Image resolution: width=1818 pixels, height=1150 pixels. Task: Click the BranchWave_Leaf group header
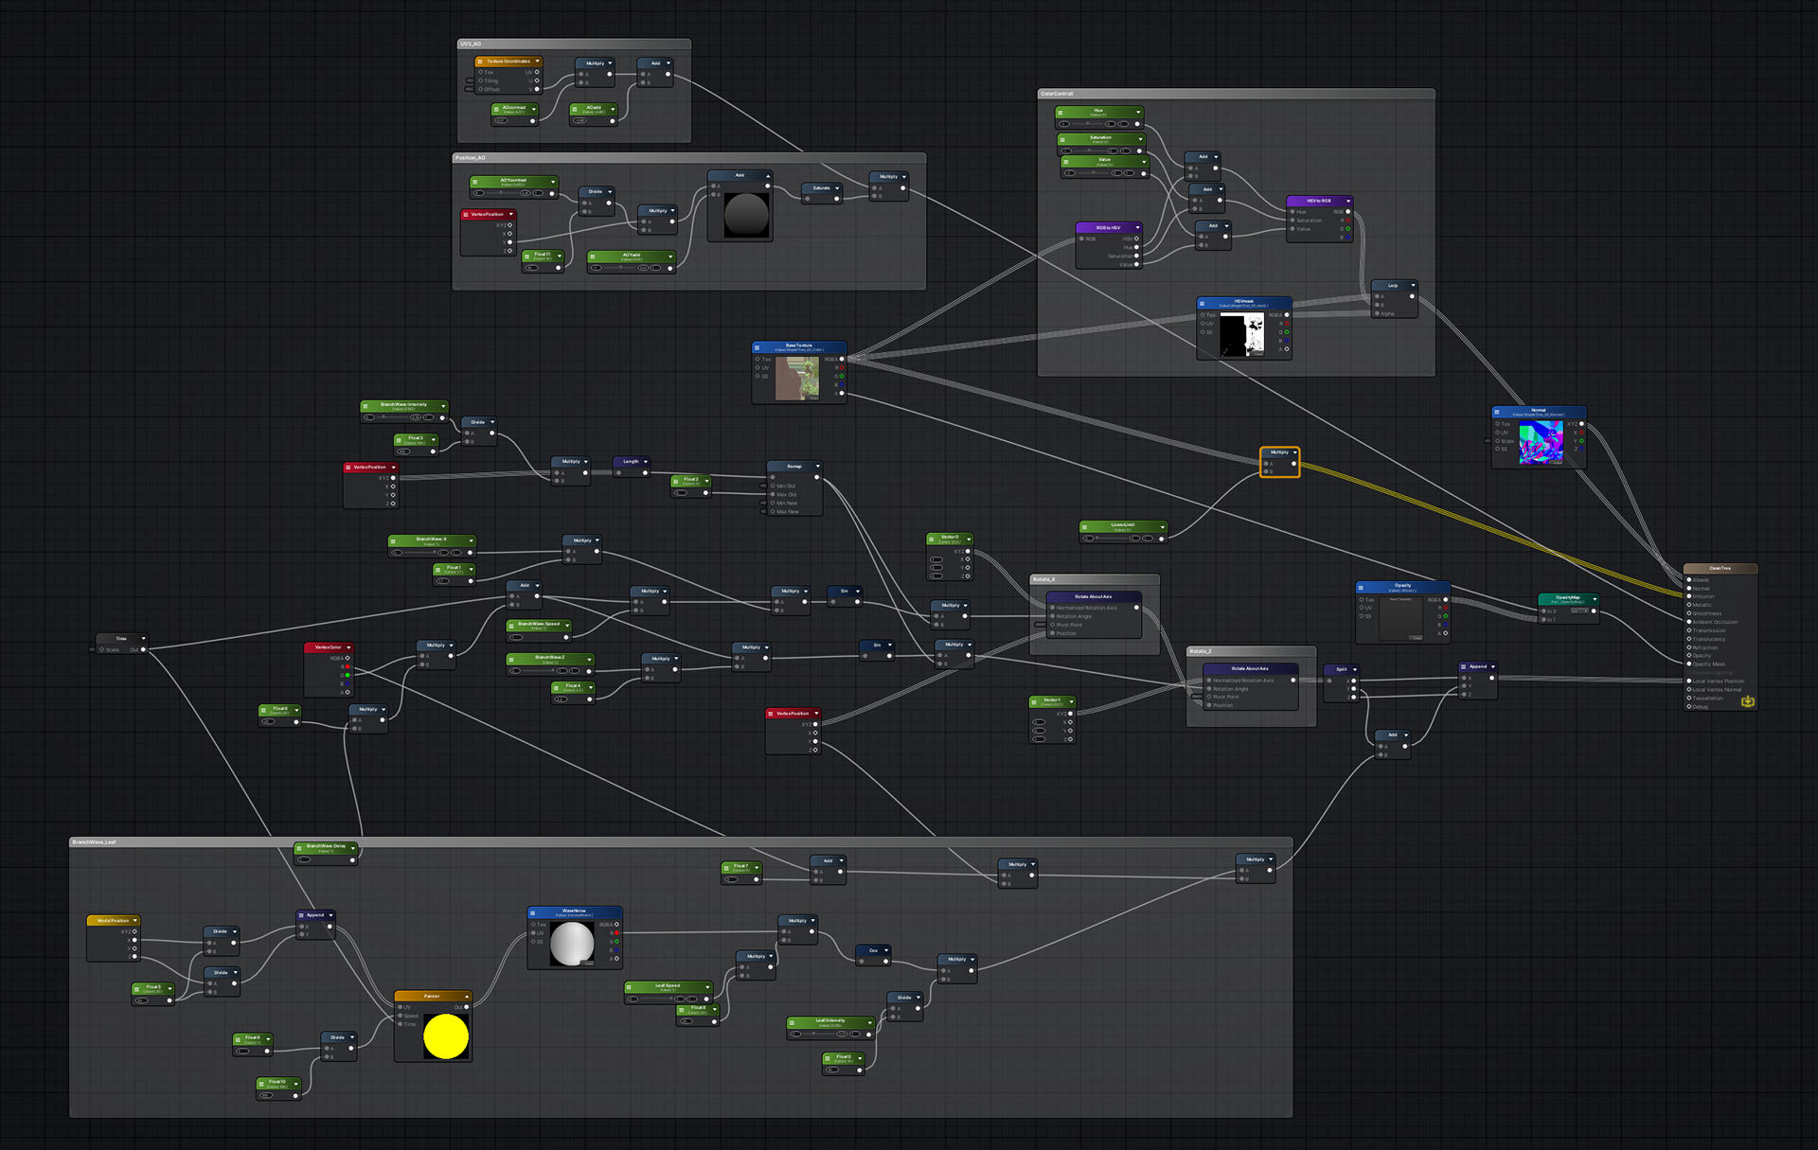point(681,841)
